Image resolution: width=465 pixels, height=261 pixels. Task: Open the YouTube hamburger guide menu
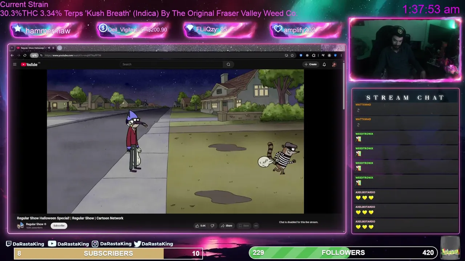pyautogui.click(x=15, y=65)
